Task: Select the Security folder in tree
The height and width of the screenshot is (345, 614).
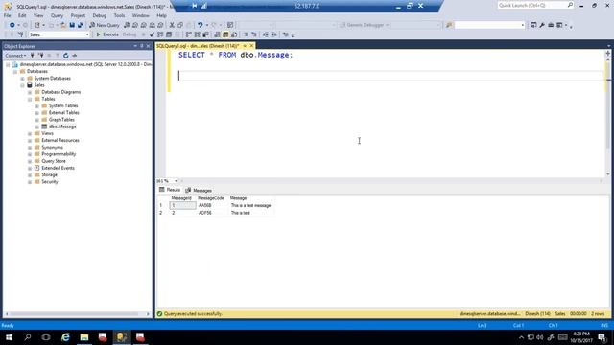Action: [50, 182]
